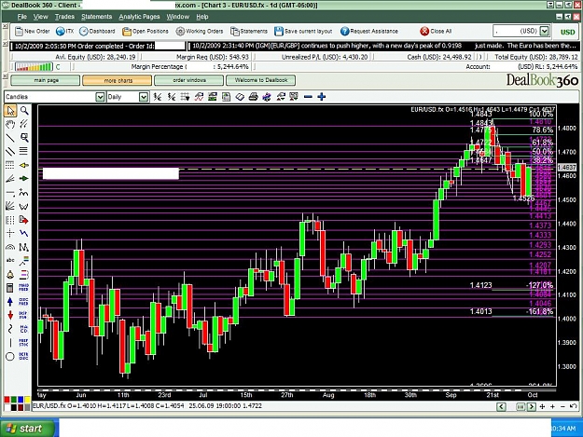Select the Fibonacci arcs tool
Image resolution: width=583 pixels, height=437 pixels.
pyautogui.click(x=10, y=247)
